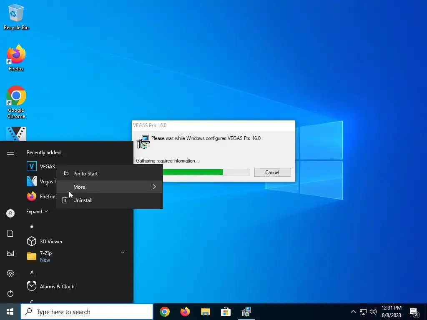Select Uninstall from context menu
The height and width of the screenshot is (320, 427).
pos(110,200)
